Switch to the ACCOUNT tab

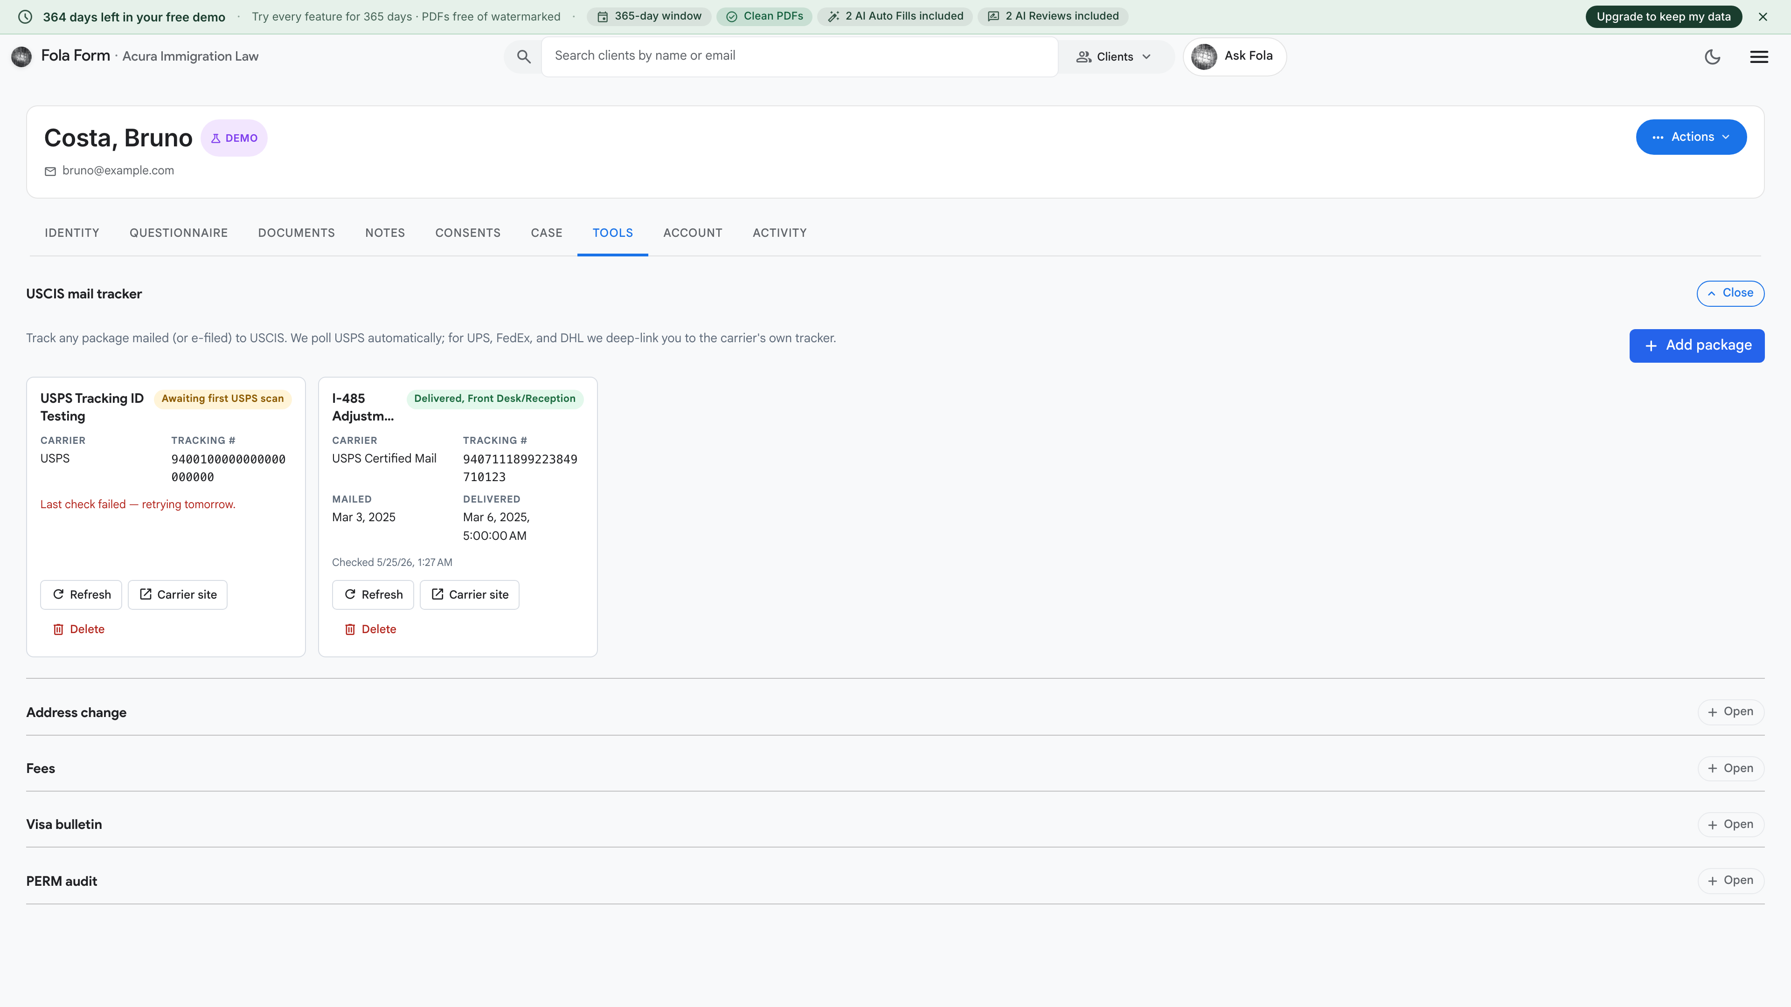click(x=693, y=234)
